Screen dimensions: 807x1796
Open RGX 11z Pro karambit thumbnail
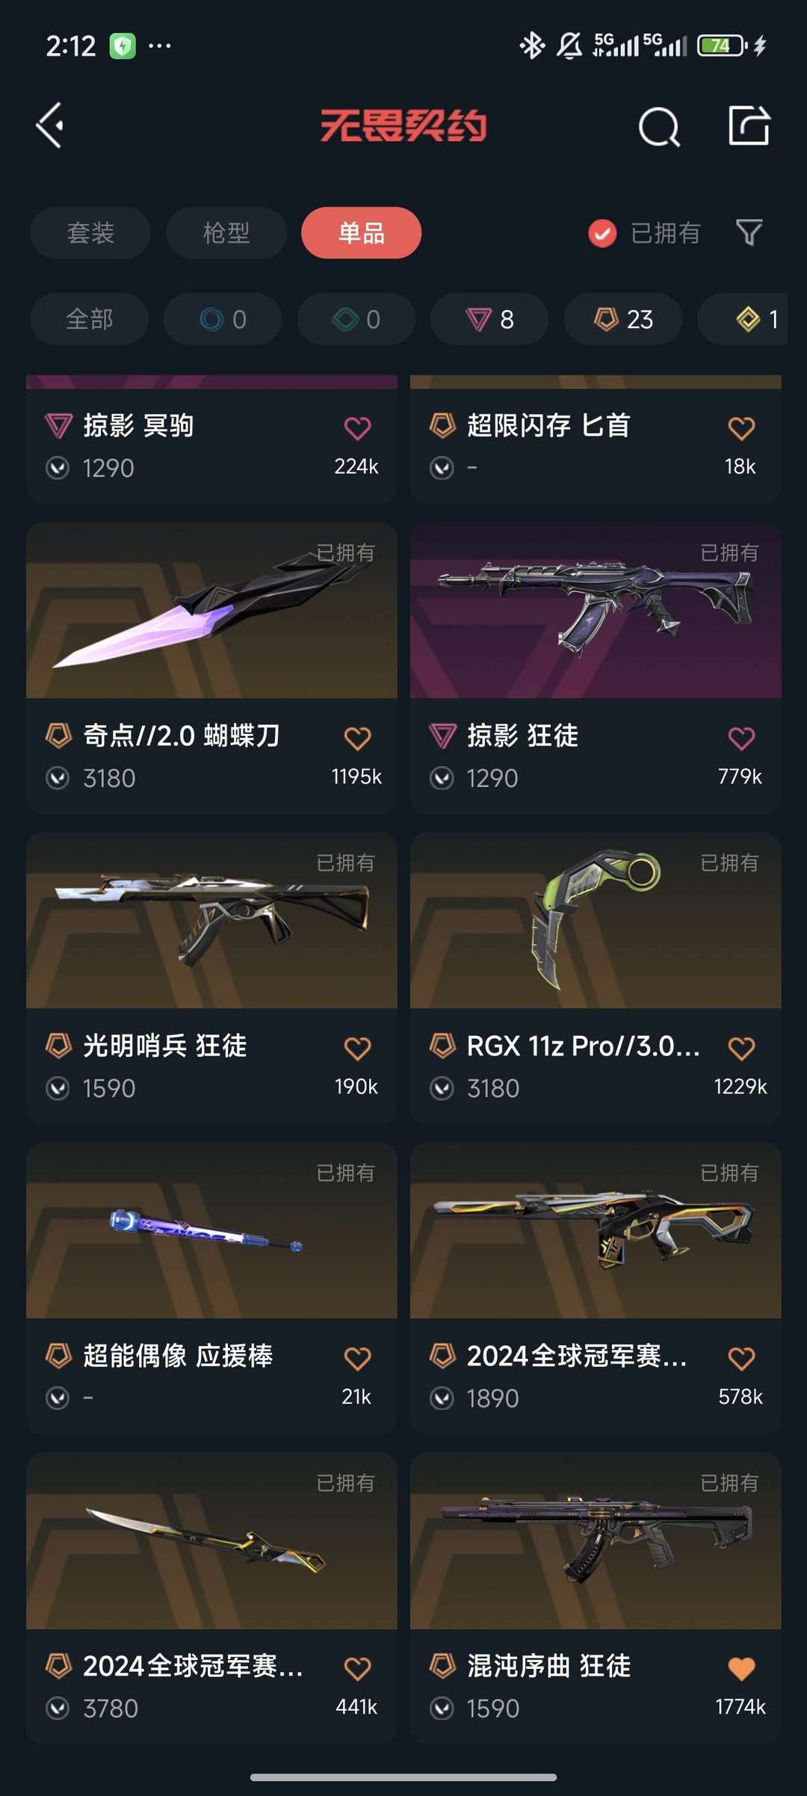click(596, 920)
